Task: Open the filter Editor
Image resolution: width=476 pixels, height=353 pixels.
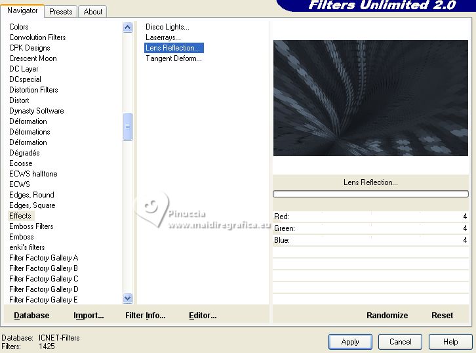Action: 203,316
